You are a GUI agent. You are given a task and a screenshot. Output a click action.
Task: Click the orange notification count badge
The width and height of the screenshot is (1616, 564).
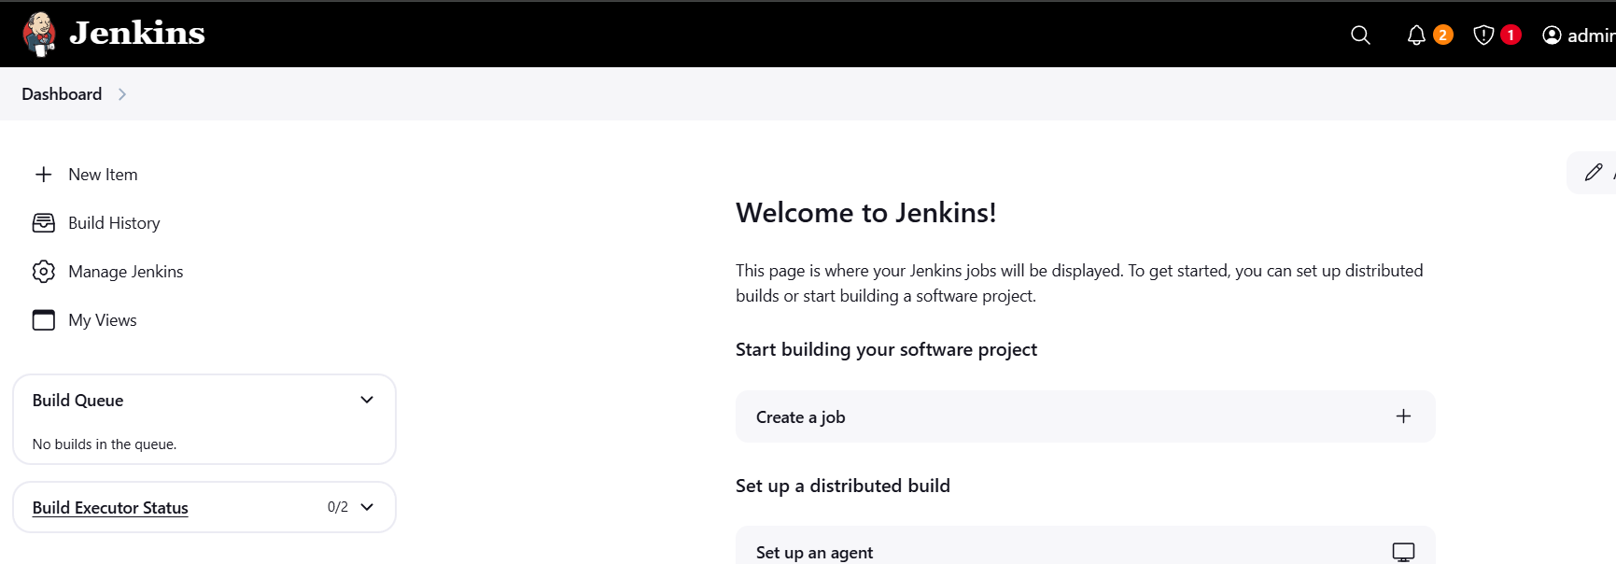[1442, 35]
